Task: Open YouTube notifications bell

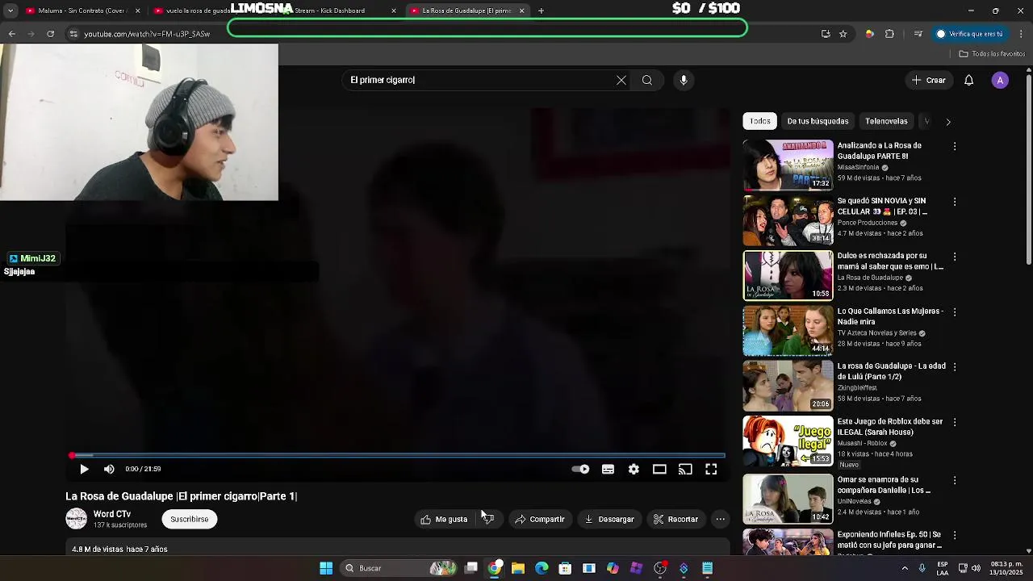Action: (969, 80)
